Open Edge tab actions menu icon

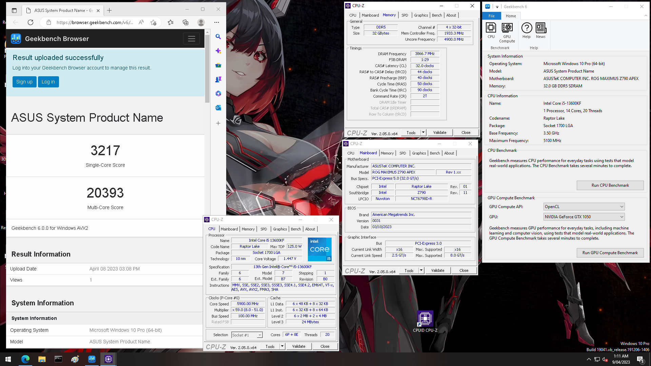pos(14,11)
